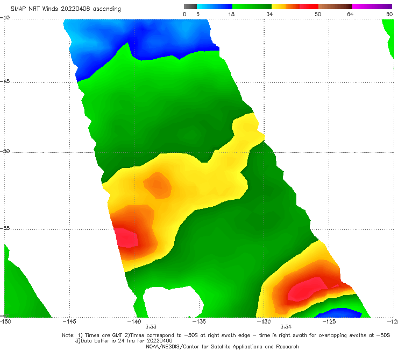This screenshot has height=350, width=398.
Task: Click the 'Note: 1) Times are GMT' line
Action: pyautogui.click(x=226, y=335)
